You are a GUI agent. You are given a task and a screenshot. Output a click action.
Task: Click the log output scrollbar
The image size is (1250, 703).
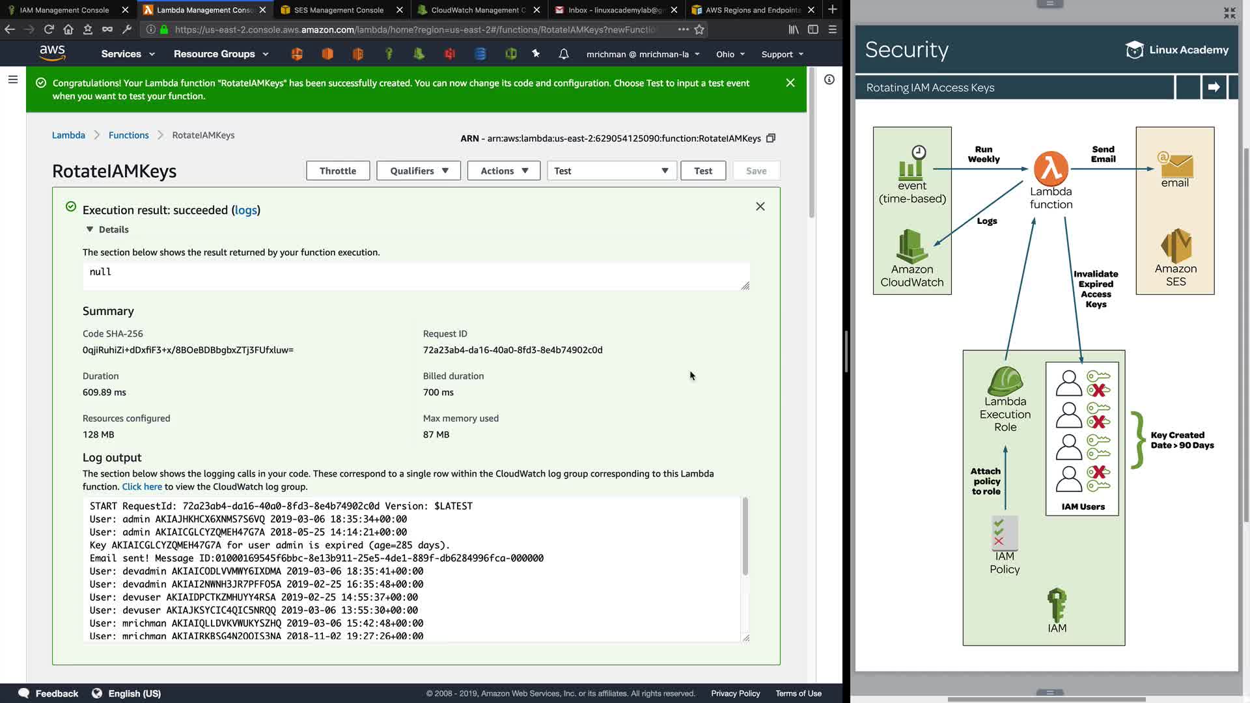tap(745, 536)
